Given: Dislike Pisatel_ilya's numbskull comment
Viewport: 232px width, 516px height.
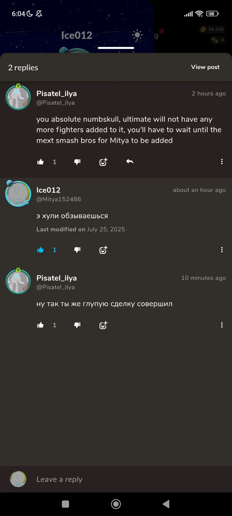Looking at the screenshot, I should coord(77,162).
